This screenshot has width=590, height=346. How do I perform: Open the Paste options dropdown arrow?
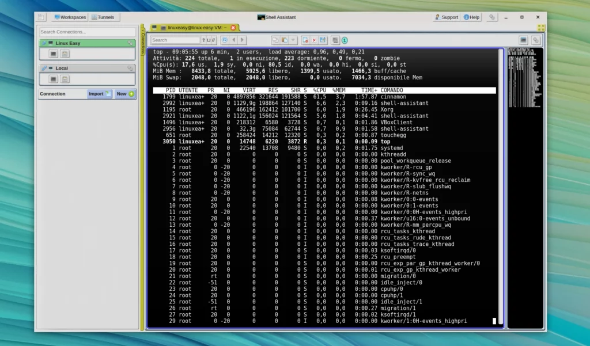(293, 39)
